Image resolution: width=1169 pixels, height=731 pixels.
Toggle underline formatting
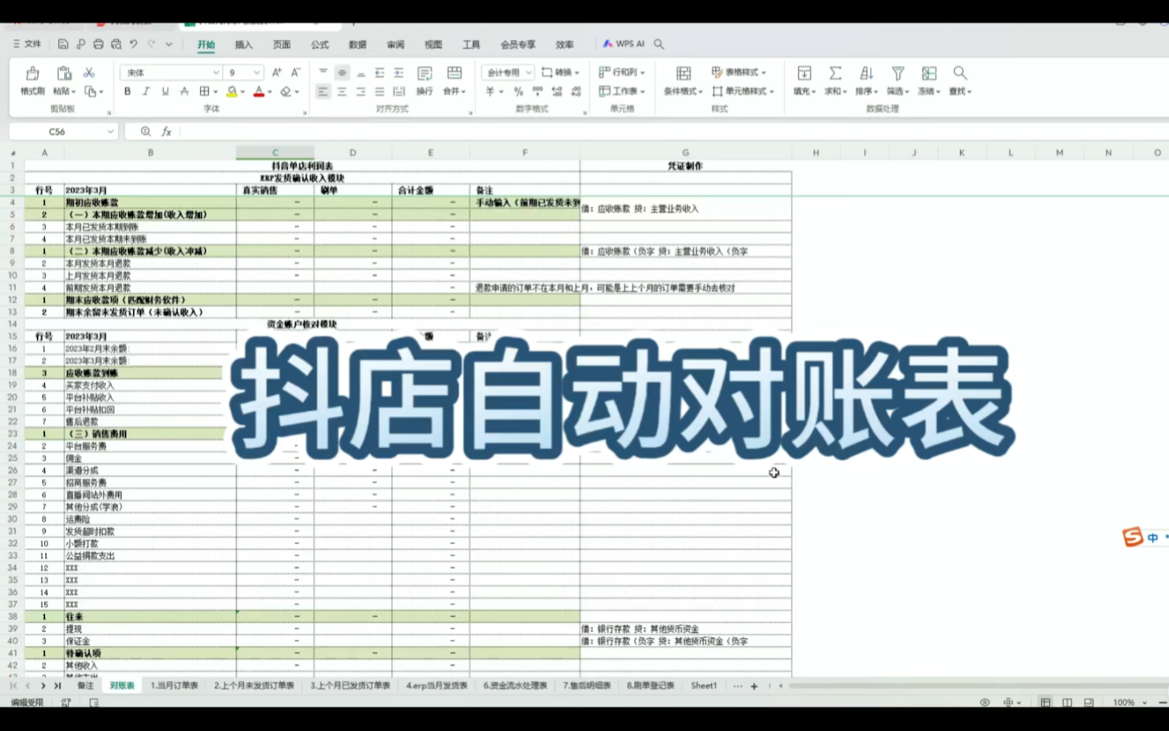click(x=165, y=92)
